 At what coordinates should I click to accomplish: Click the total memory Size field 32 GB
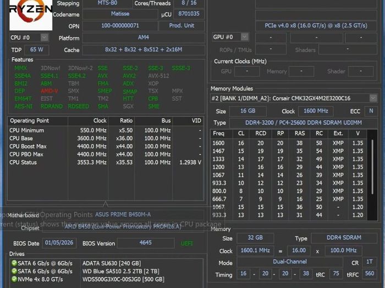(x=255, y=238)
